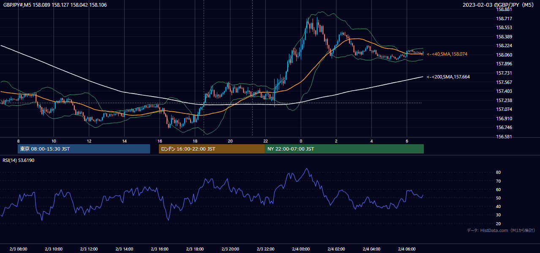Click hour label 12 under price chart
540x253 pixels.
89,141
